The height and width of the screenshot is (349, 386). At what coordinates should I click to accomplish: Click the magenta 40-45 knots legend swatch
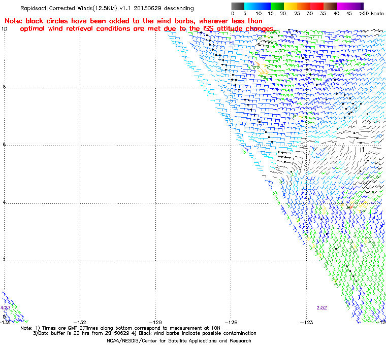tap(343, 6)
